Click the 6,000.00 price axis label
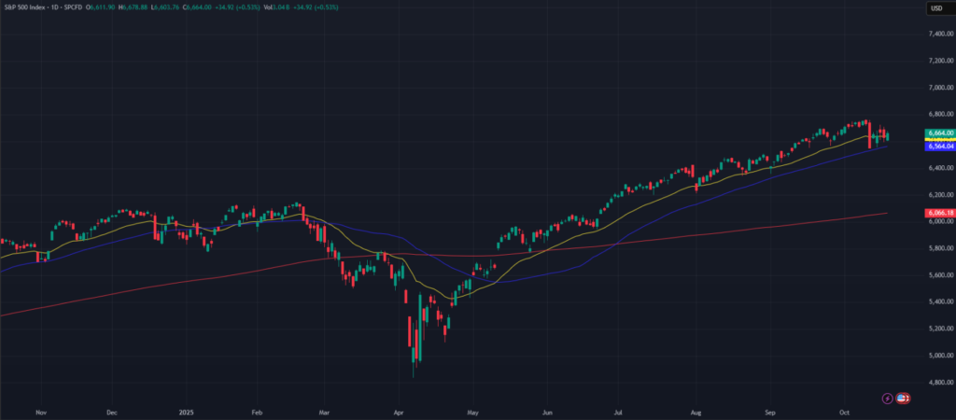 tap(938, 222)
